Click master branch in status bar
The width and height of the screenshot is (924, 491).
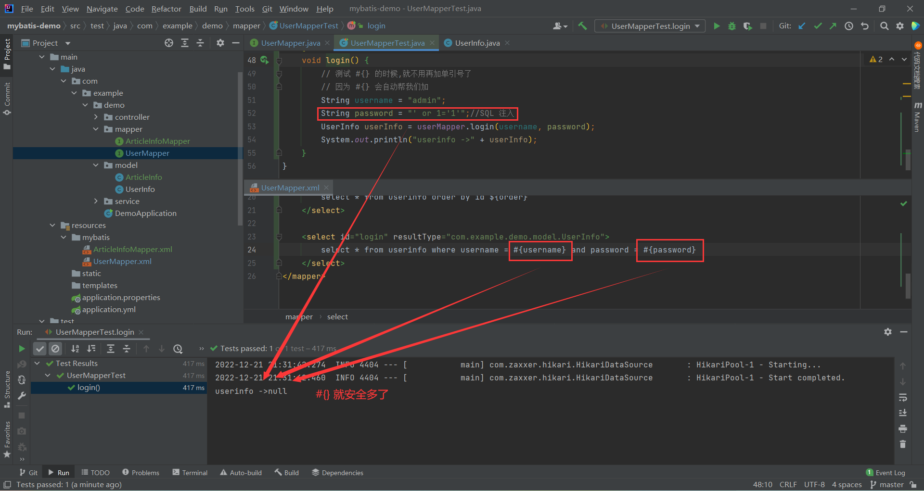click(x=887, y=485)
